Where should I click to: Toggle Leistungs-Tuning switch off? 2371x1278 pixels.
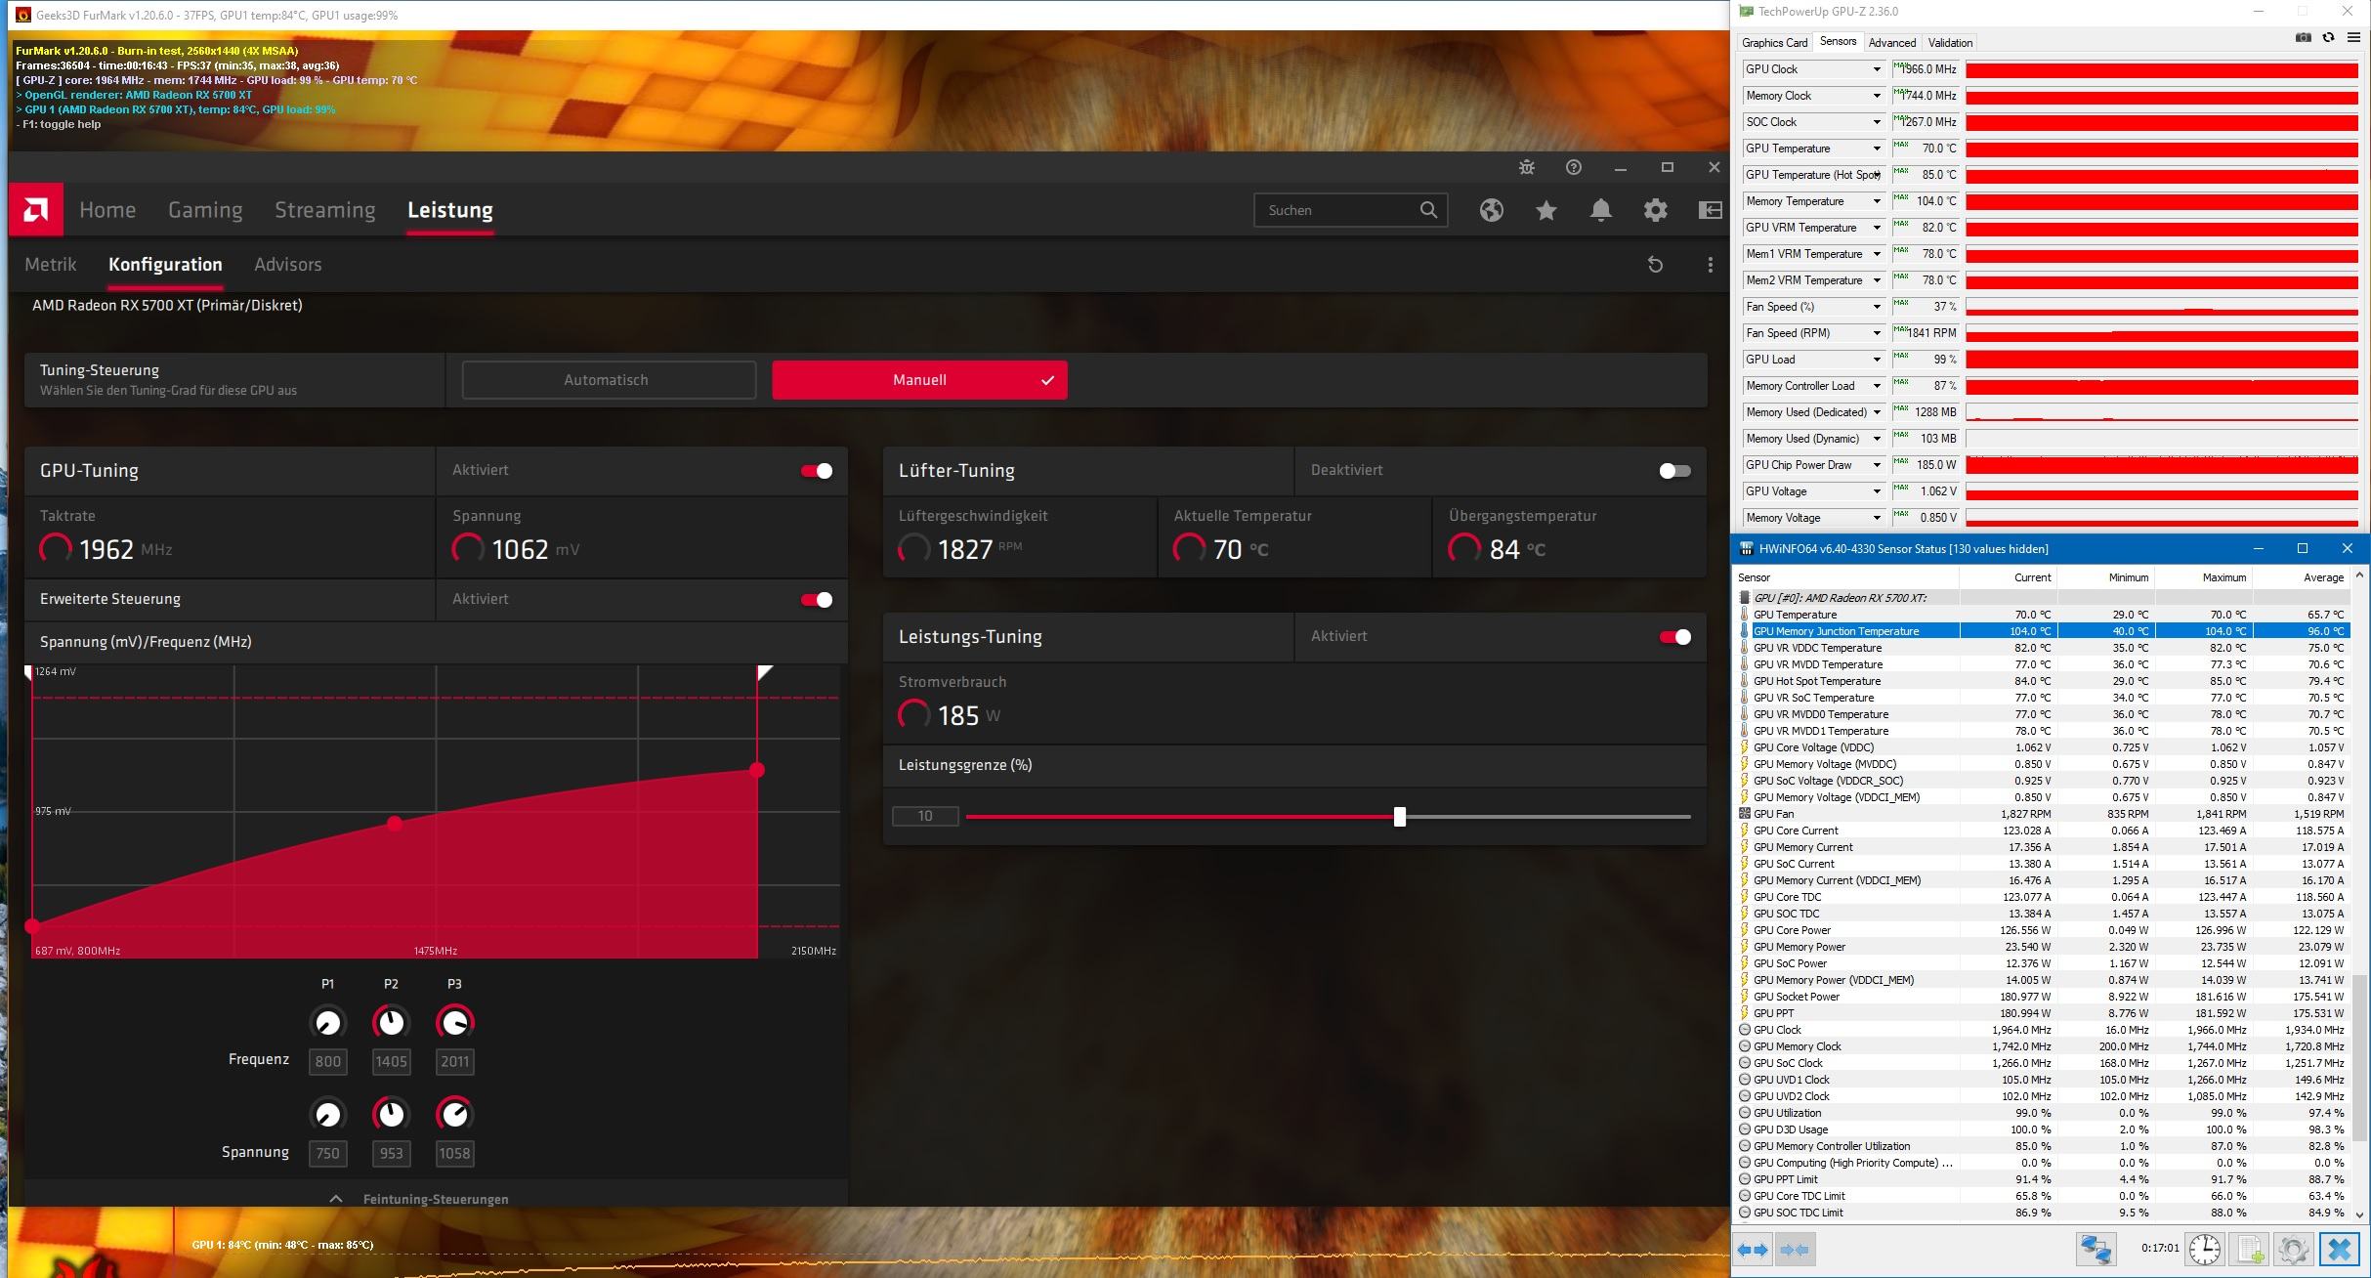click(x=1674, y=637)
